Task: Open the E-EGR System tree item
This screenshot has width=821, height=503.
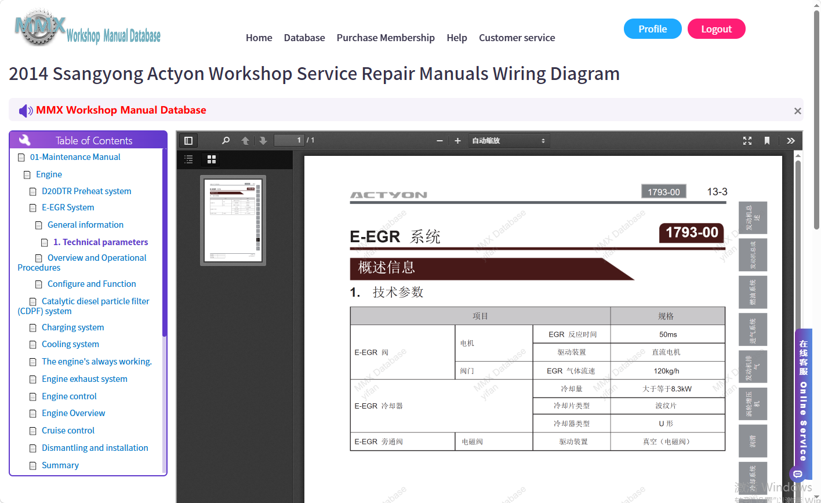Action: [68, 207]
